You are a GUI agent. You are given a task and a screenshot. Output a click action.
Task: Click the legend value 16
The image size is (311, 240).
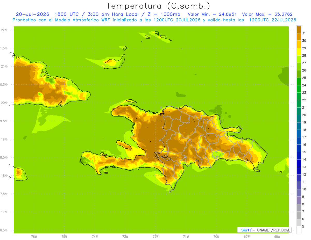[x=304, y=144]
